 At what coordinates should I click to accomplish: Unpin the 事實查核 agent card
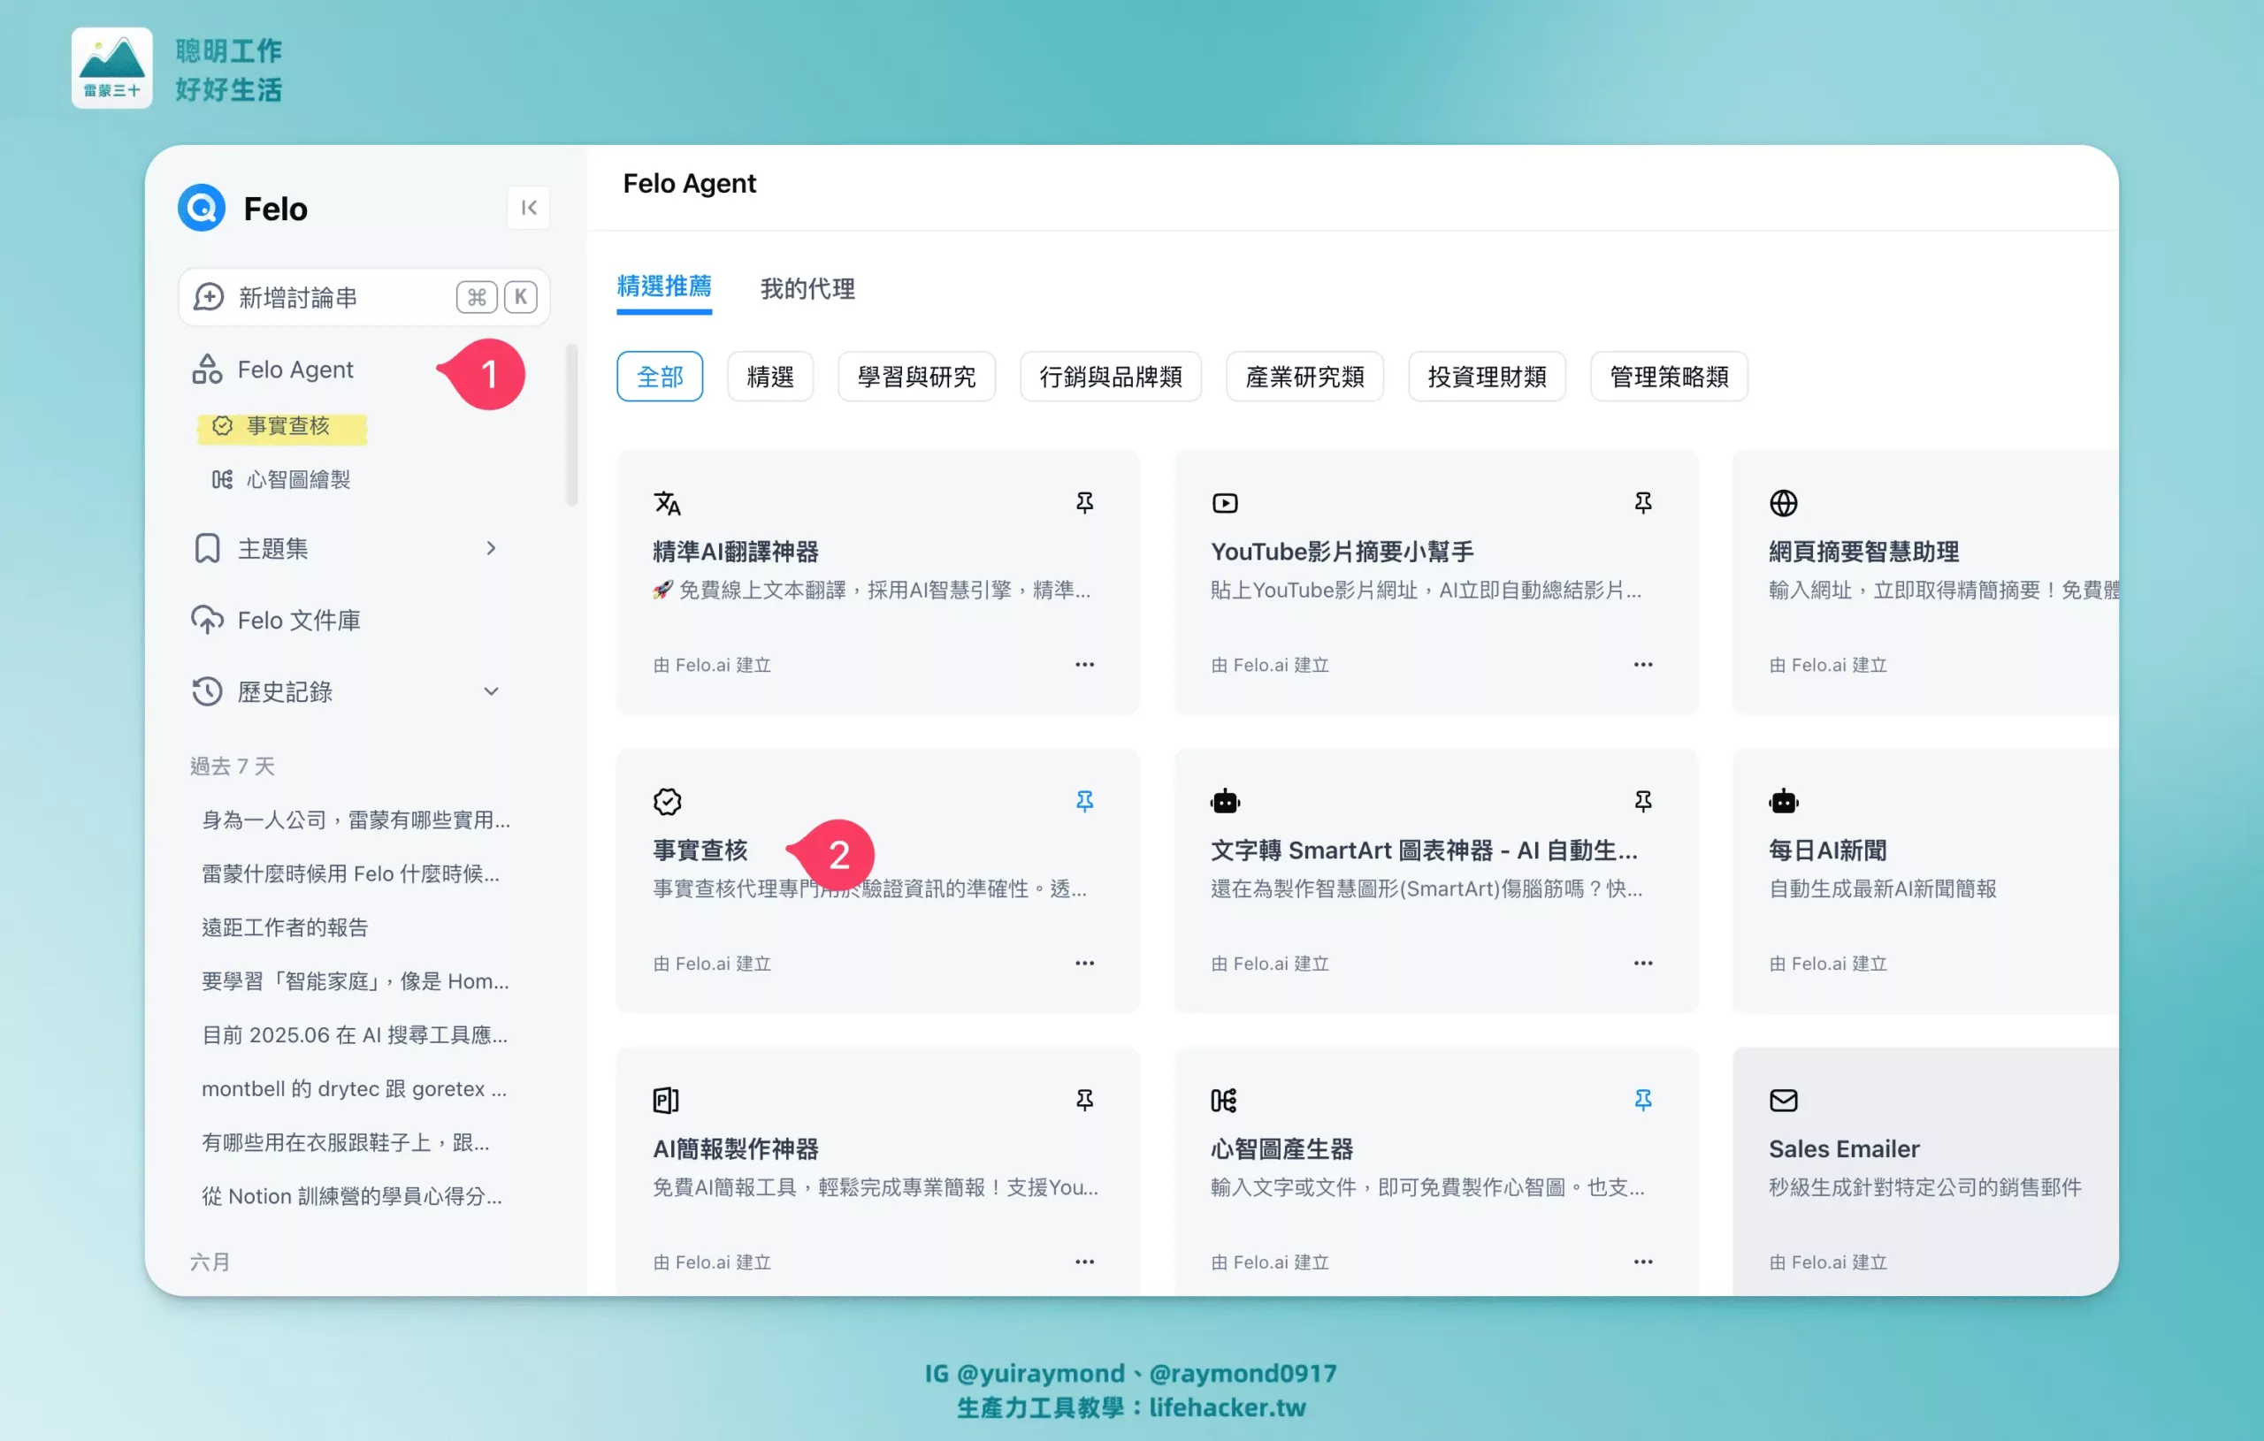click(x=1085, y=802)
